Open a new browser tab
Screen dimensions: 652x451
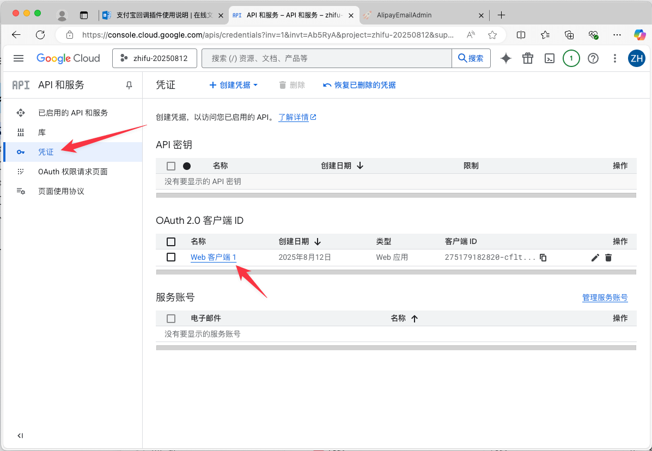502,15
